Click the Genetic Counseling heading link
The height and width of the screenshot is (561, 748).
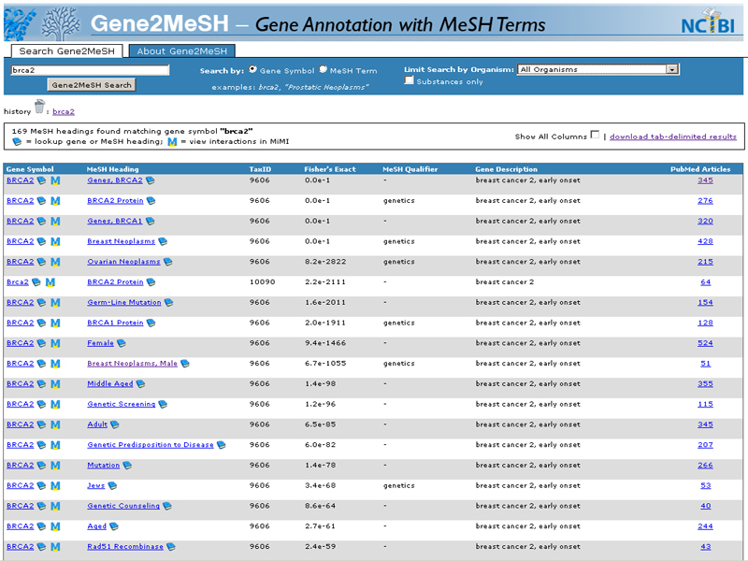pos(123,506)
